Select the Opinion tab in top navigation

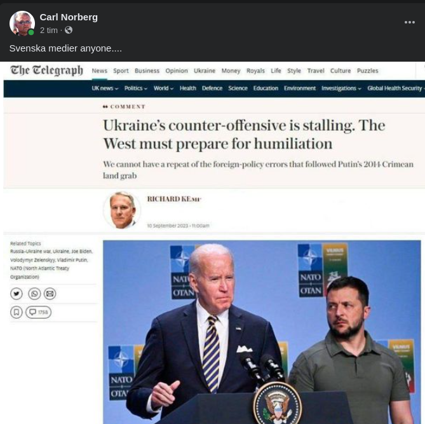coord(177,71)
